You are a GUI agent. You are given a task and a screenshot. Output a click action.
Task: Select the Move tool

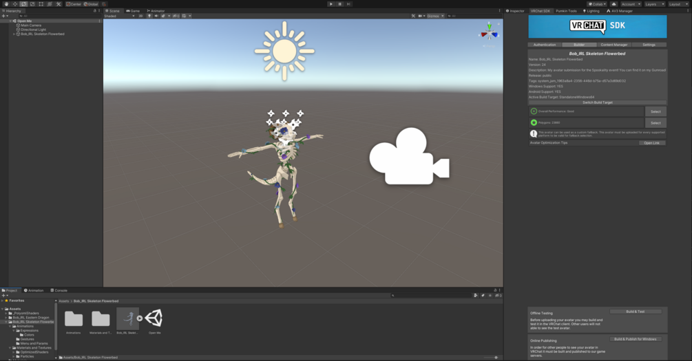[x=15, y=4]
